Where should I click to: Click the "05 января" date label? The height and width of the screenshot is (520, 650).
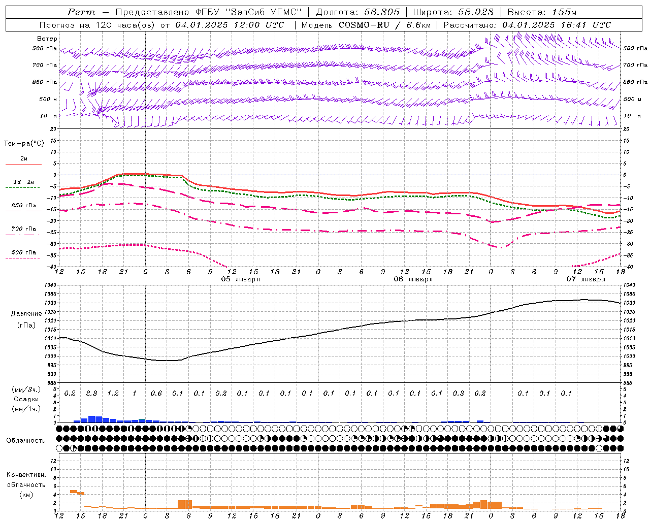[241, 279]
